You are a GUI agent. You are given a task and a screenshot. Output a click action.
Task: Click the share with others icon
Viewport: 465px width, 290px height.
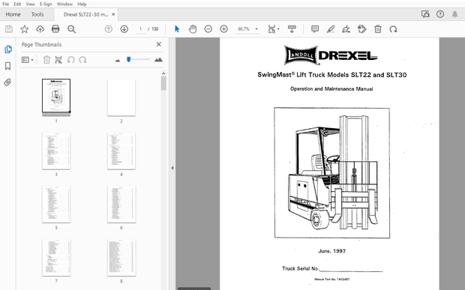[x=425, y=14]
